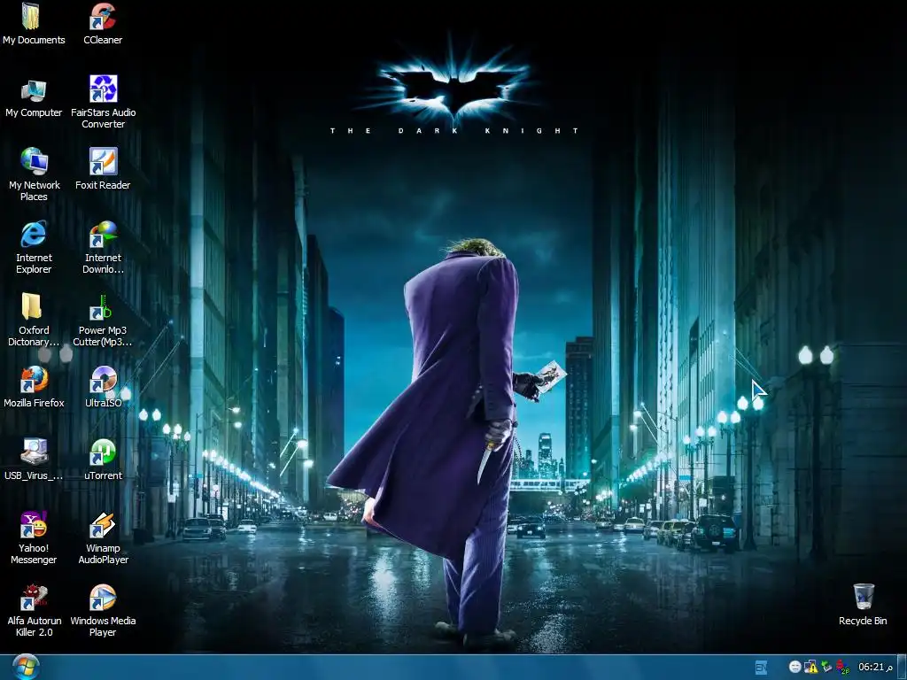Select the uTorrent shortcut icon
This screenshot has width=907, height=680.
[103, 452]
